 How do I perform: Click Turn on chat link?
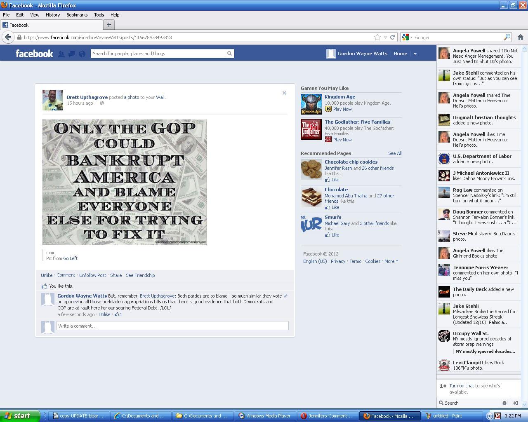(x=462, y=386)
